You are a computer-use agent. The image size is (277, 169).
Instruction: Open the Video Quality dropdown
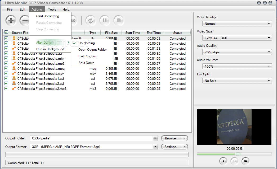coord(237,24)
